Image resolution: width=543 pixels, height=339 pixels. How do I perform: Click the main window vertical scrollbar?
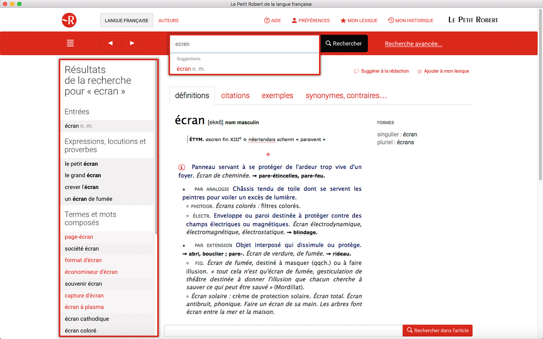pos(540,94)
